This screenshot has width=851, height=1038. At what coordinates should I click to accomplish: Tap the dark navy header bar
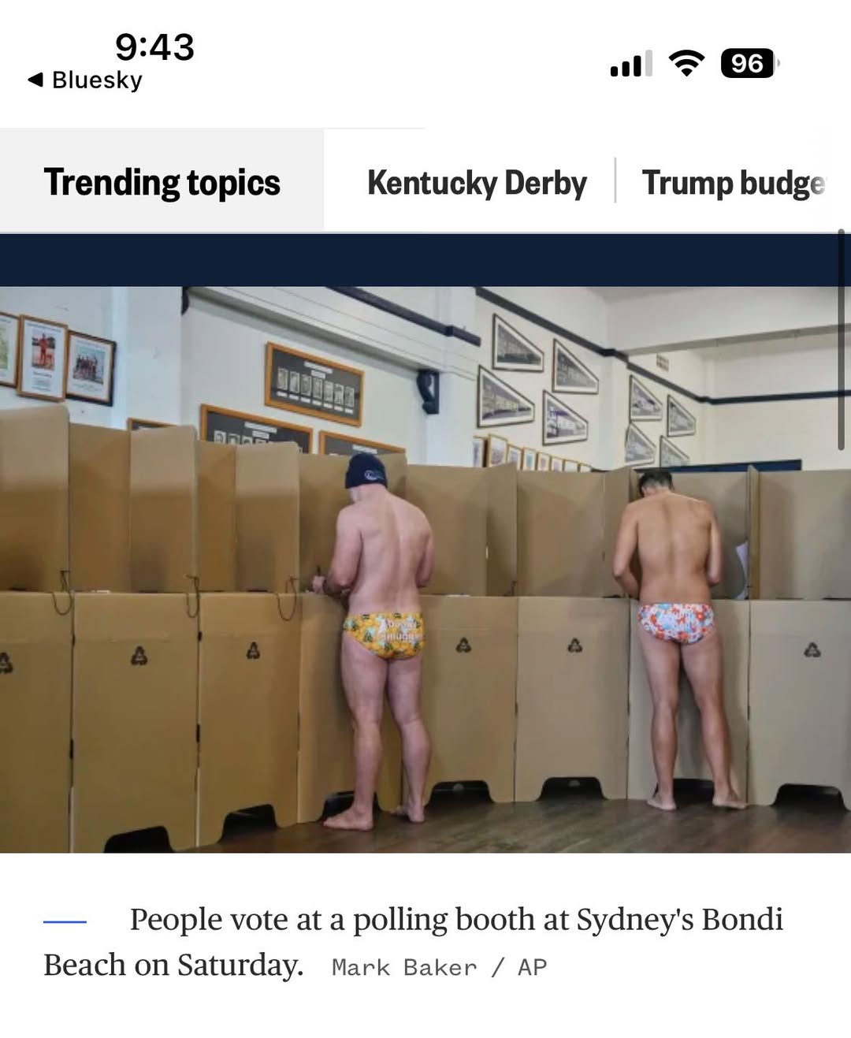click(x=425, y=259)
